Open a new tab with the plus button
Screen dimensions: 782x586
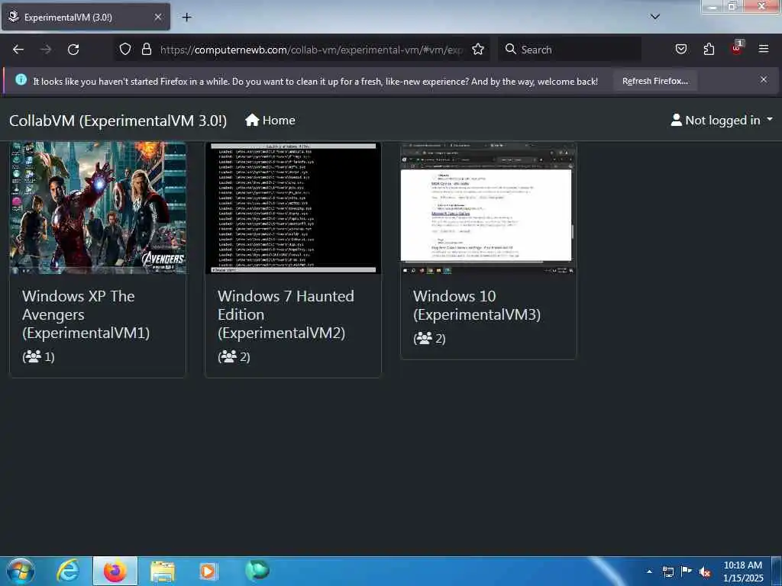186,18
